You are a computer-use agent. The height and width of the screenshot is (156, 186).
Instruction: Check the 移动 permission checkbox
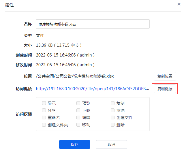pyautogui.click(x=78, y=125)
